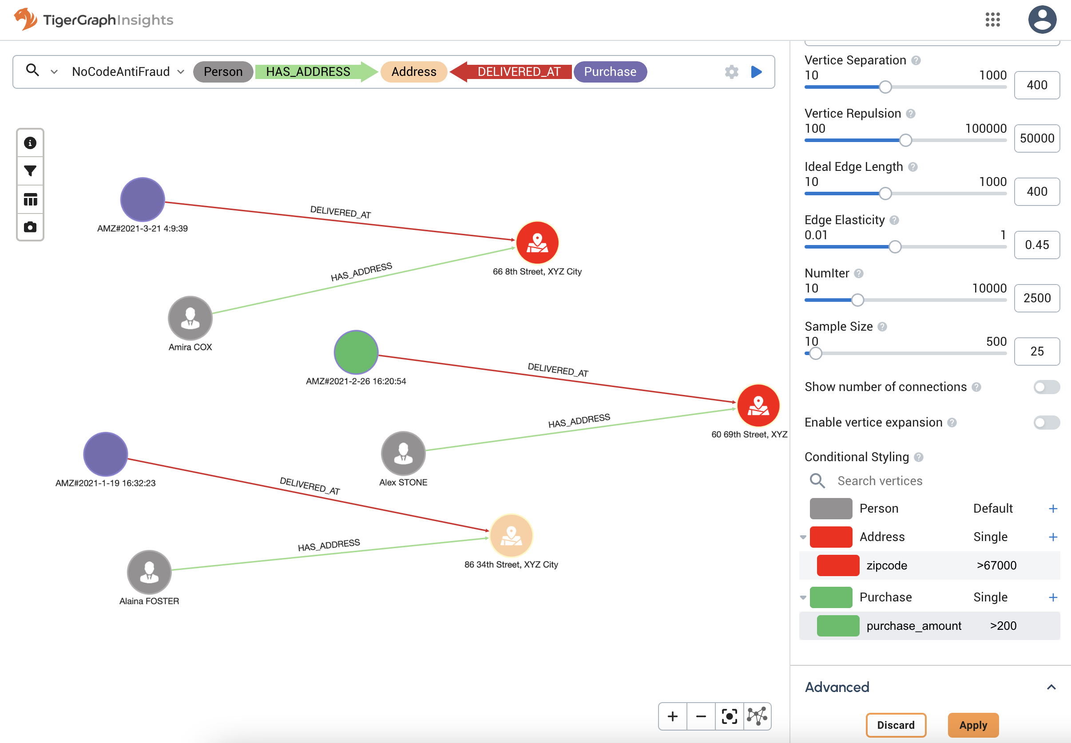Image resolution: width=1071 pixels, height=743 pixels.
Task: Collapse the Advanced section
Action: click(1051, 687)
